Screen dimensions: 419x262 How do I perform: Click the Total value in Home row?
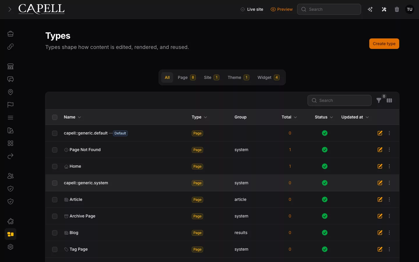coord(290,166)
